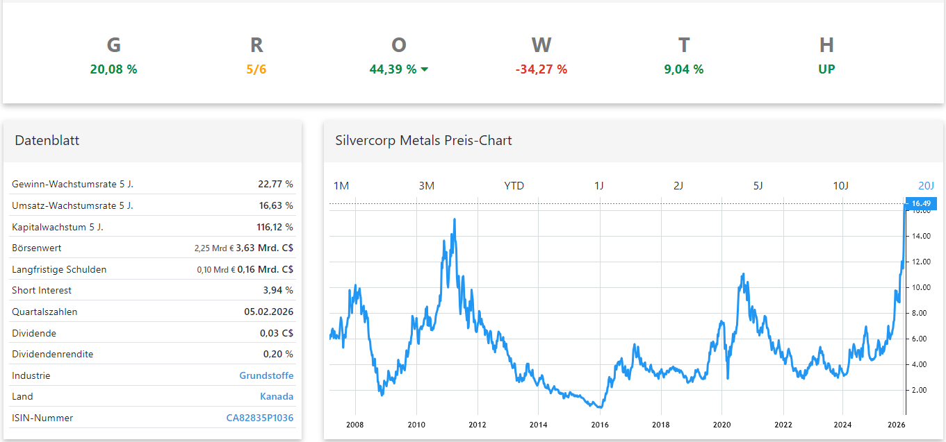Show the 1J price history
Screen dimensions: 946x442
click(599, 186)
